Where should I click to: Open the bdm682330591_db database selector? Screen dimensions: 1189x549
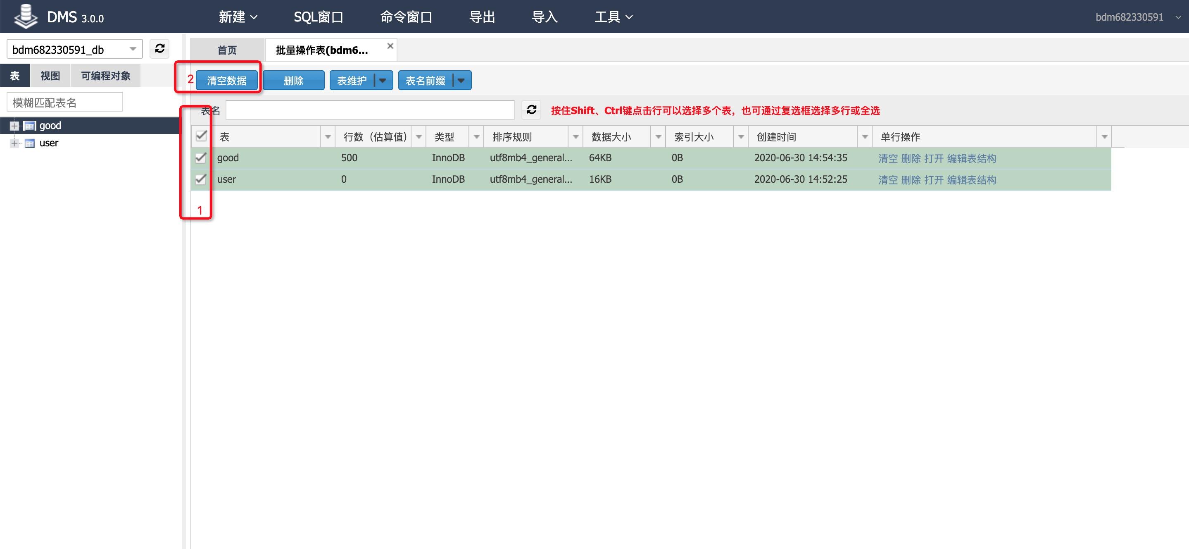point(74,50)
